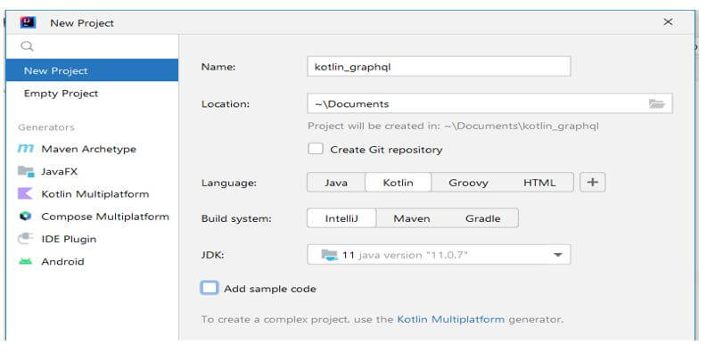Viewport: 715px width, 352px height.
Task: Close the New Project dialog
Action: 668,22
